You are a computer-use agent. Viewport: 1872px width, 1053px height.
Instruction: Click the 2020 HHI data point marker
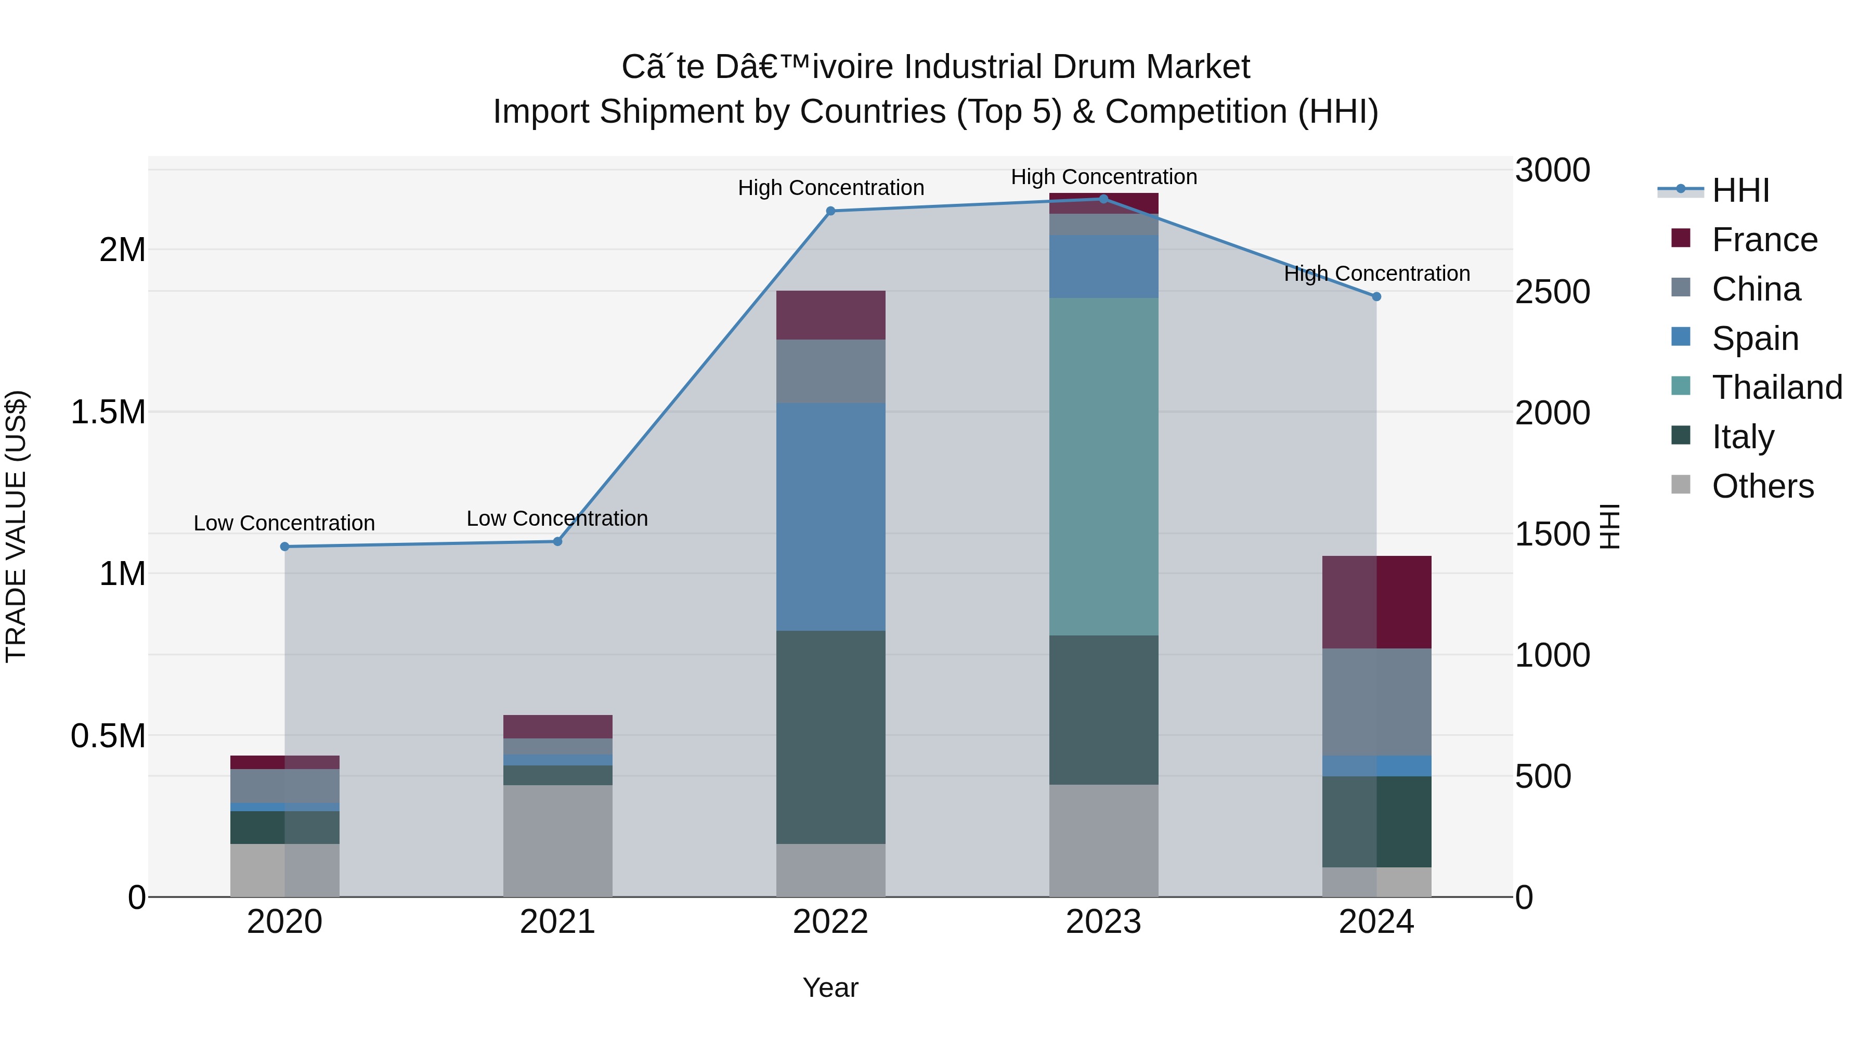pyautogui.click(x=285, y=547)
